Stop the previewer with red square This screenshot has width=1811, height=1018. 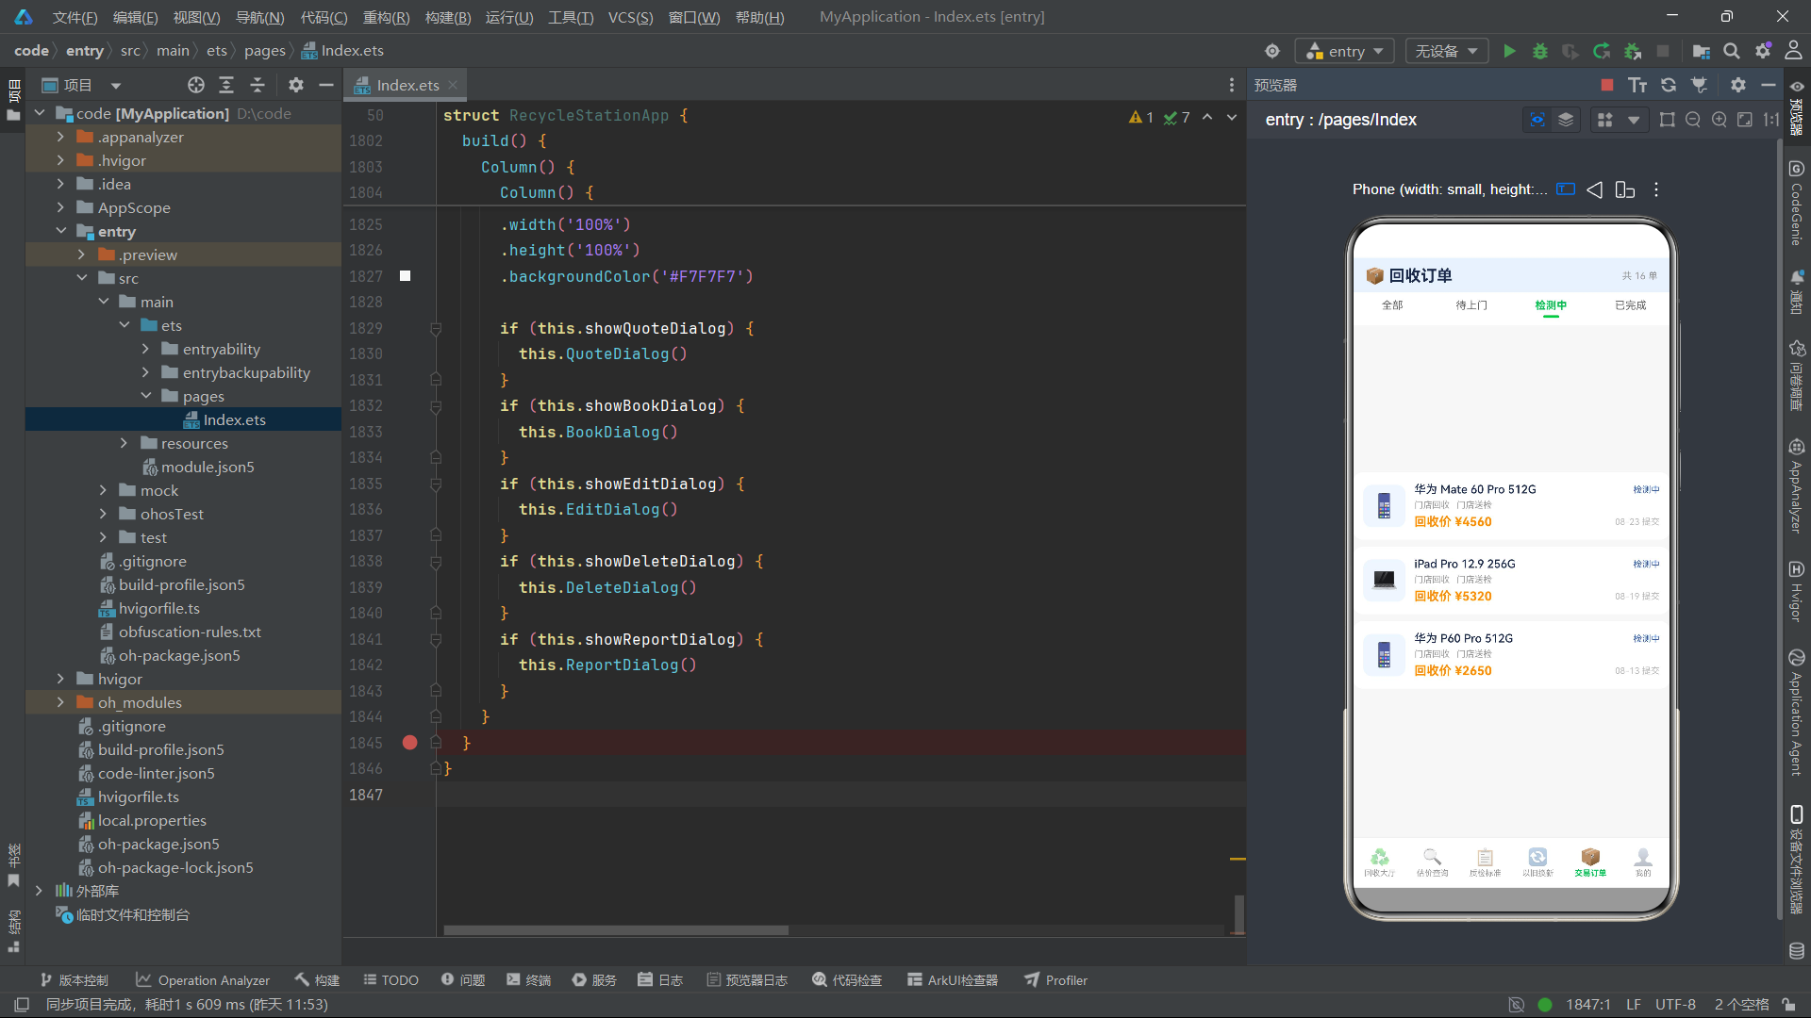coord(1607,85)
